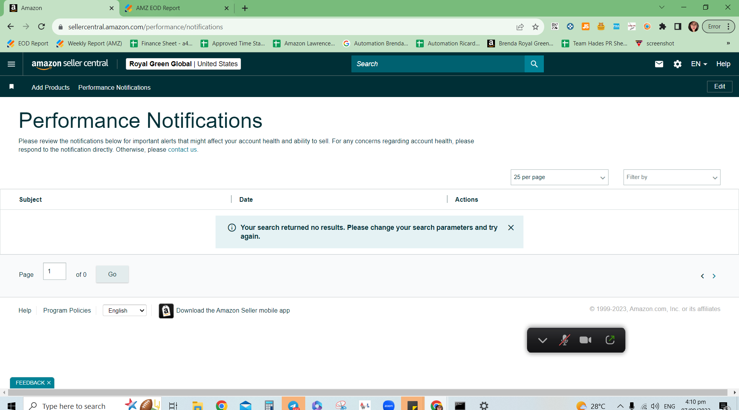Open the EN language dropdown
This screenshot has height=410, width=739.
699,64
